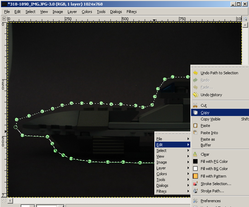Expand the Filters submenu in context menu
This screenshot has width=249, height=207.
(172, 191)
